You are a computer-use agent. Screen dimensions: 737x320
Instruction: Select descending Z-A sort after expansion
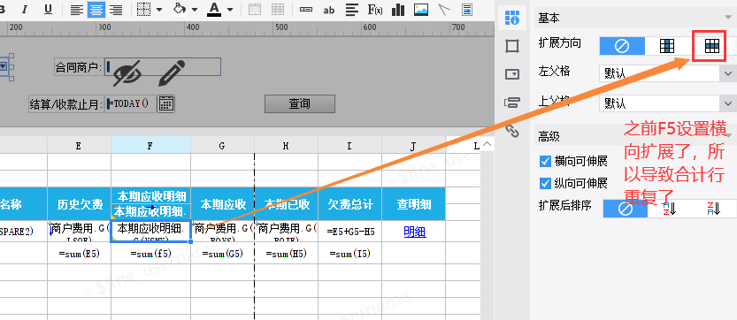(713, 208)
